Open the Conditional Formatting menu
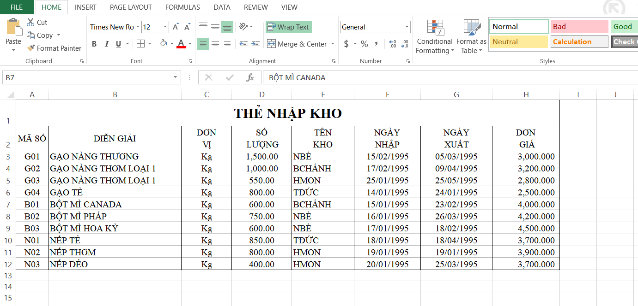Viewport: 638px width, 306px height. coord(435,37)
